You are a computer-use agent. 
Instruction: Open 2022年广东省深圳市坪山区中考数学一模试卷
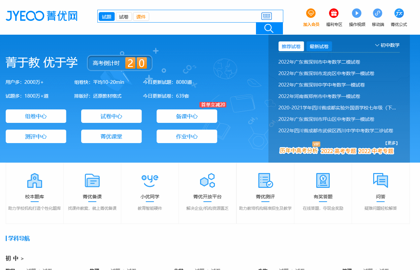tap(326, 119)
